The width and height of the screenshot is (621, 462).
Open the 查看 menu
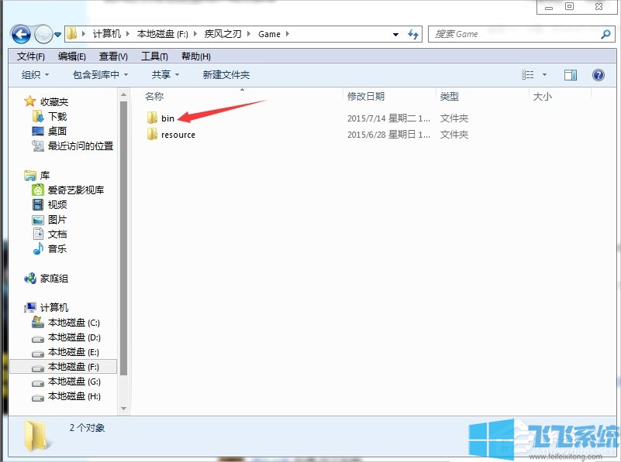[x=112, y=56]
